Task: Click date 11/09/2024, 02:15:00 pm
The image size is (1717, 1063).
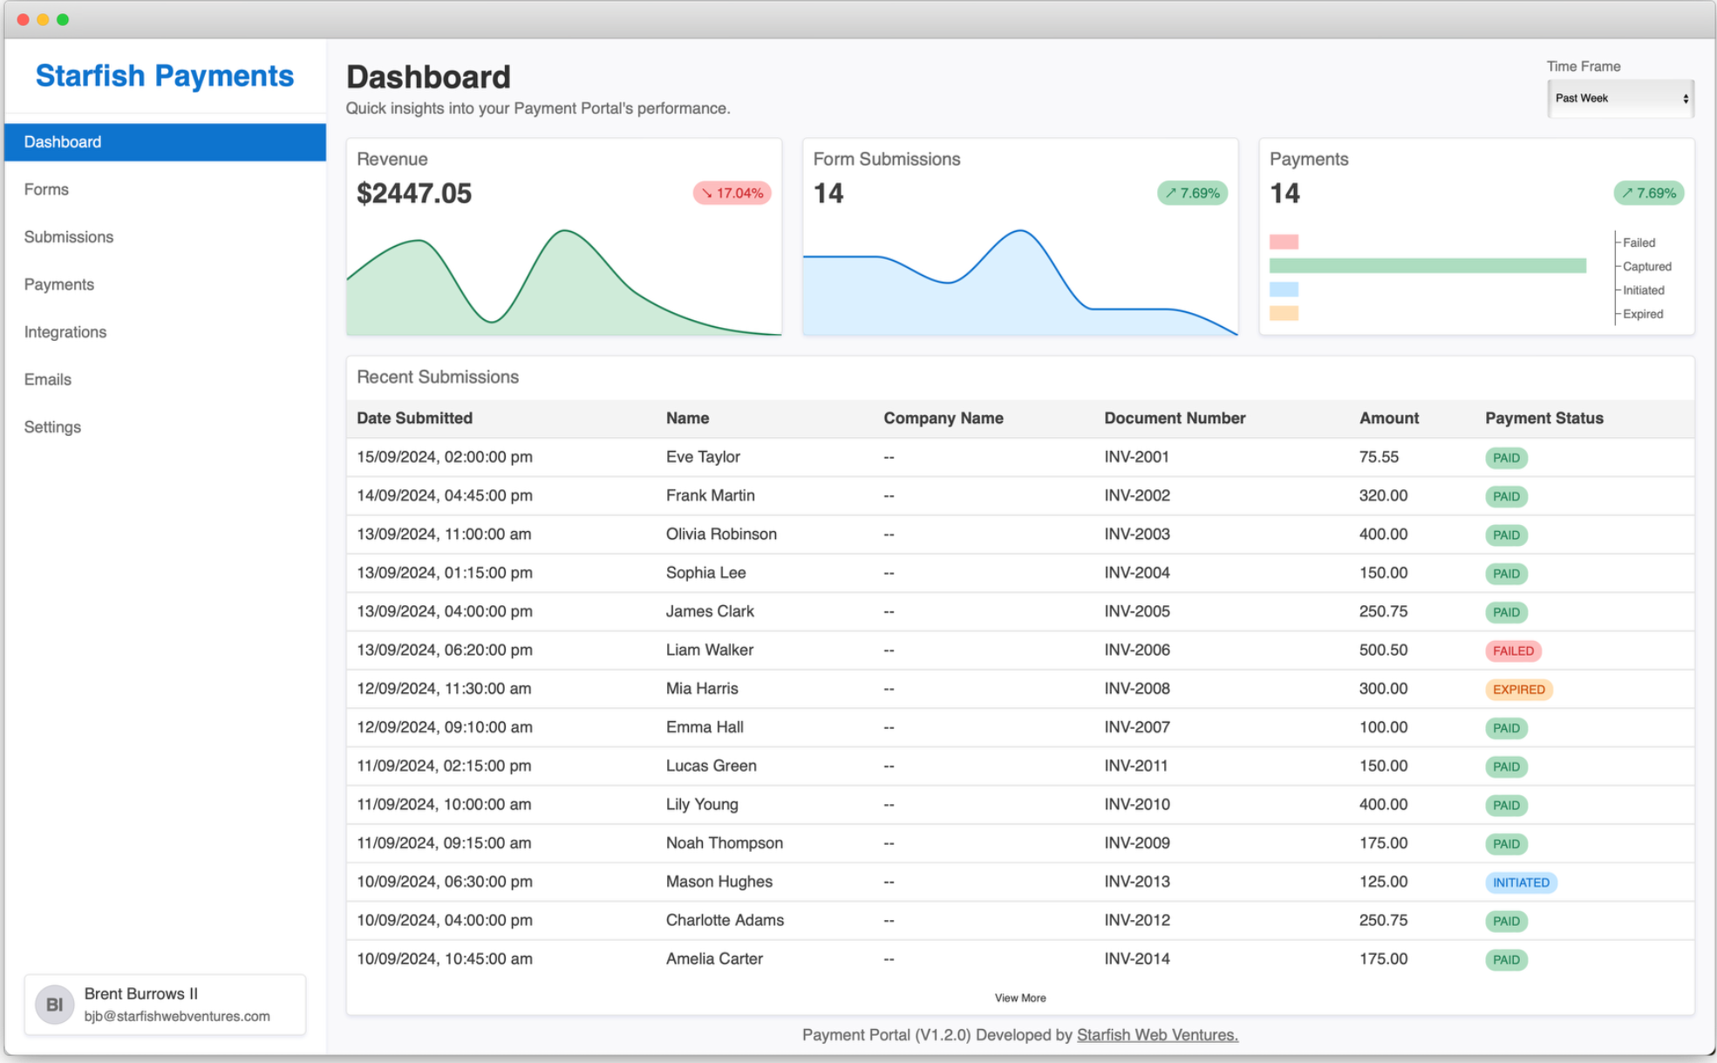Action: (444, 766)
